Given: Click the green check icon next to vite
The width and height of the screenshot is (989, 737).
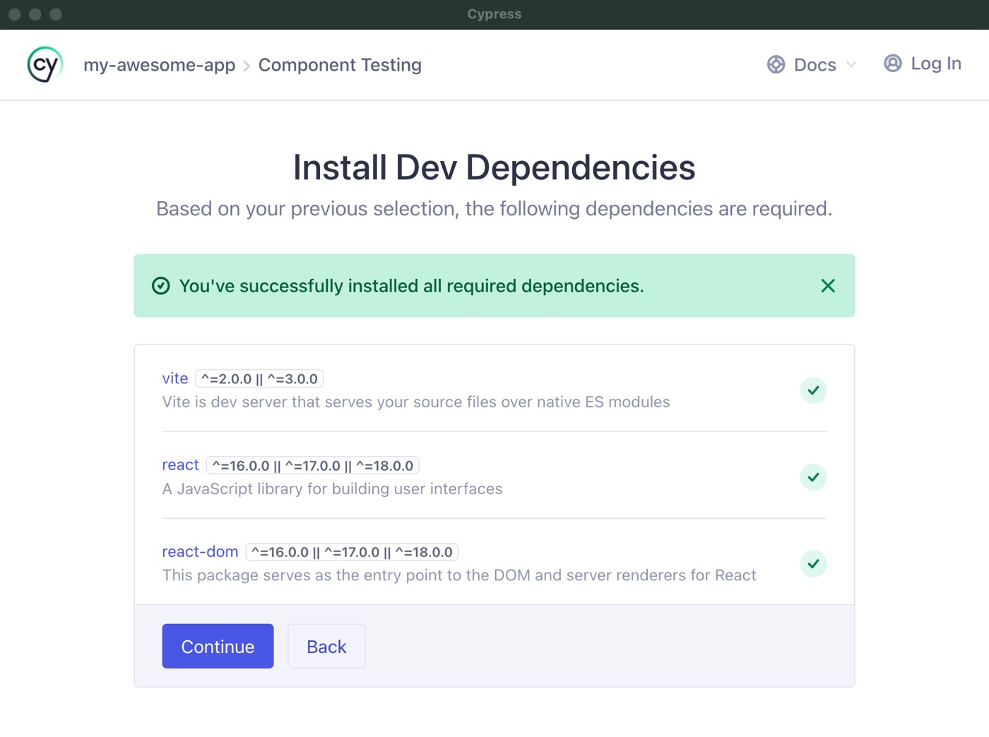Looking at the screenshot, I should pos(813,390).
